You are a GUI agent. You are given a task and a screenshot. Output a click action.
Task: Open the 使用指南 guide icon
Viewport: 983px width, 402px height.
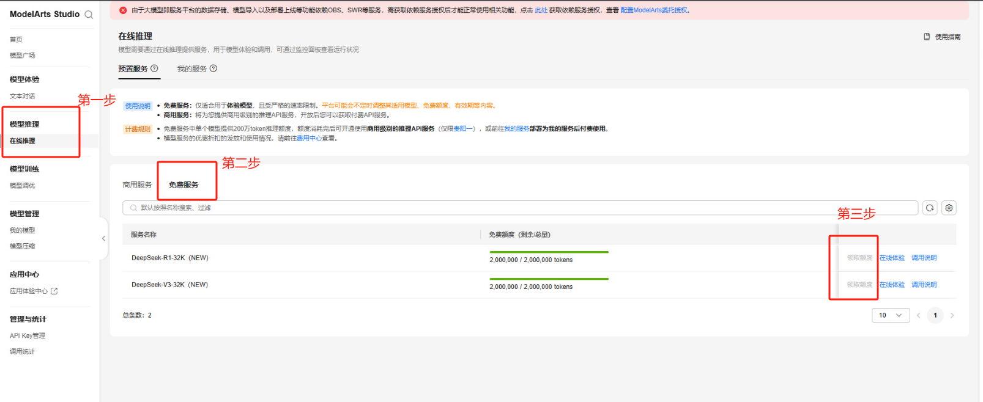point(927,37)
